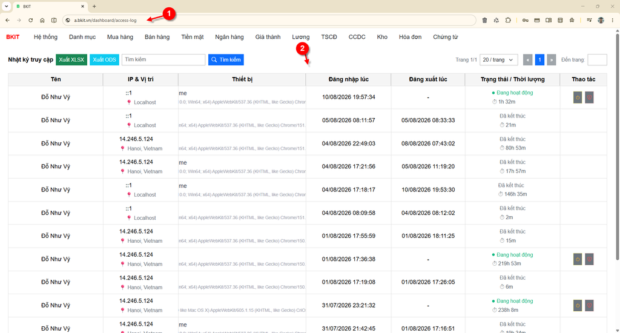
Task: Open the browser home page
Action: click(42, 20)
